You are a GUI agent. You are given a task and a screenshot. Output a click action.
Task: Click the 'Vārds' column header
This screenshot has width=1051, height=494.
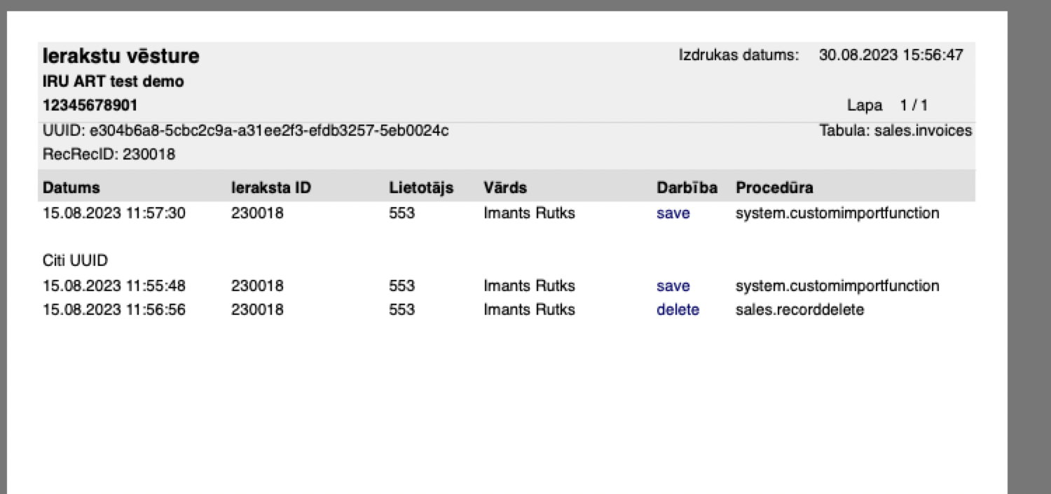pyautogui.click(x=505, y=188)
